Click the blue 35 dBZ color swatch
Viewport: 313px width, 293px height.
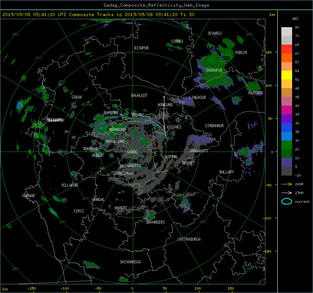tap(287, 128)
